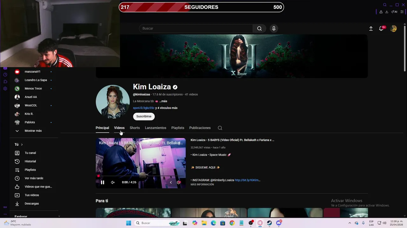This screenshot has height=228, width=407.
Task: Expand the Tú section chevron
Action: [22, 144]
